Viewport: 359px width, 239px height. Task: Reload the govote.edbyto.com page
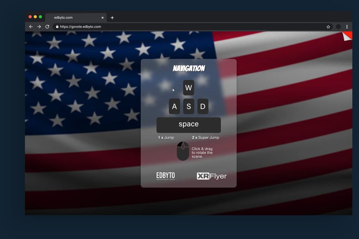[47, 27]
